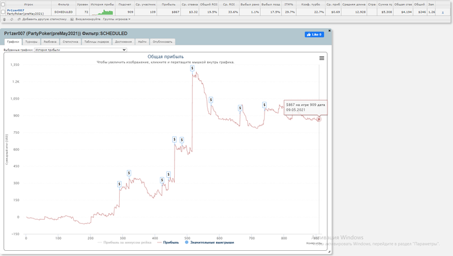This screenshot has width=453, height=256.
Task: Click the Общая прибыль chart title
Action: pos(166,57)
